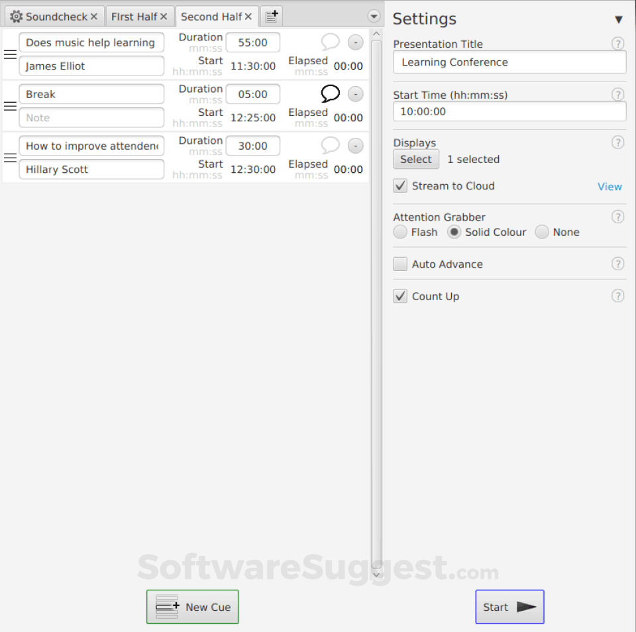Image resolution: width=636 pixels, height=632 pixels.
Task: Open the Stream to Cloud View link
Action: pyautogui.click(x=609, y=186)
